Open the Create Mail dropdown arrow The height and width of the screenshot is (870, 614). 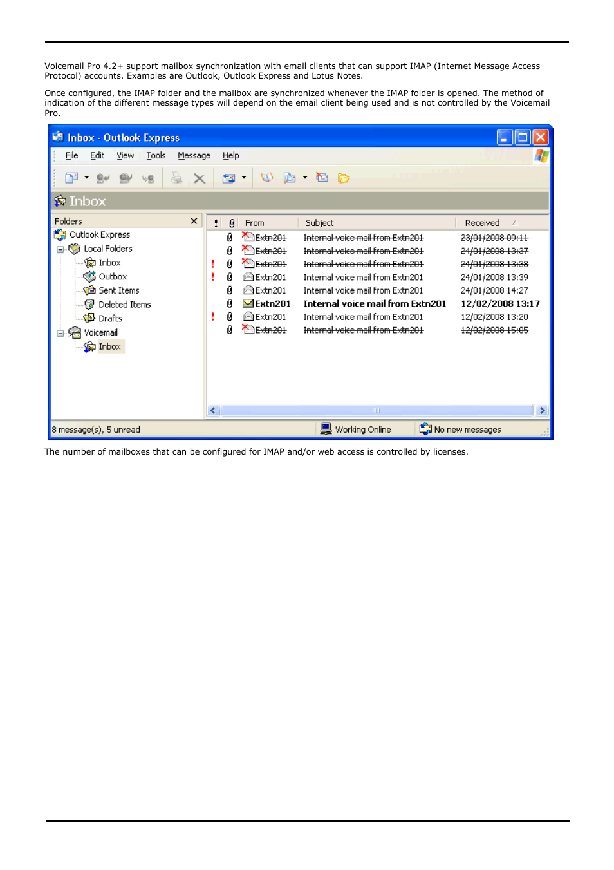coord(86,178)
